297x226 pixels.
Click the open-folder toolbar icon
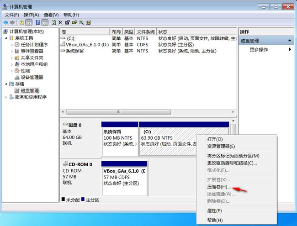[x=74, y=22]
